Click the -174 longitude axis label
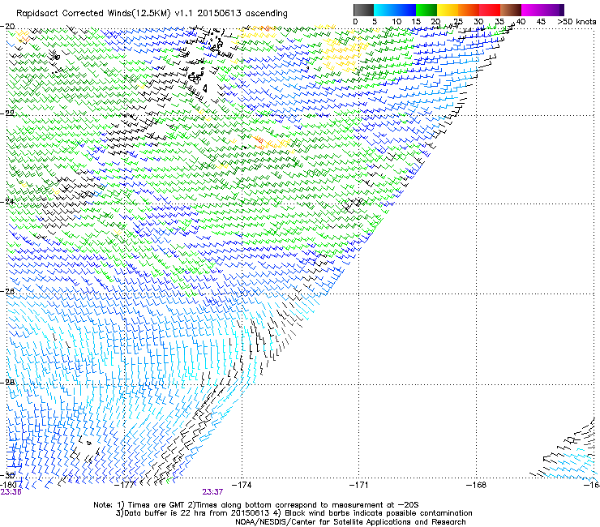Screen dimensions: 600x527 click(x=242, y=485)
